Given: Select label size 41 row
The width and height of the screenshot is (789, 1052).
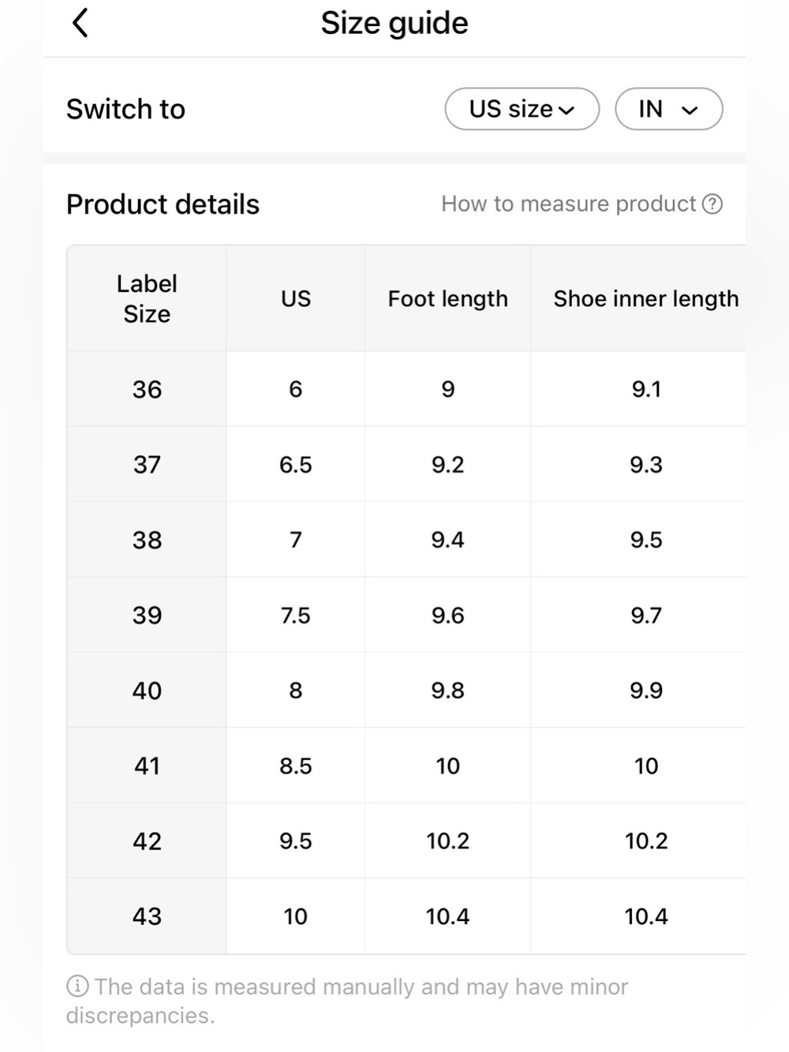Looking at the screenshot, I should 406,766.
